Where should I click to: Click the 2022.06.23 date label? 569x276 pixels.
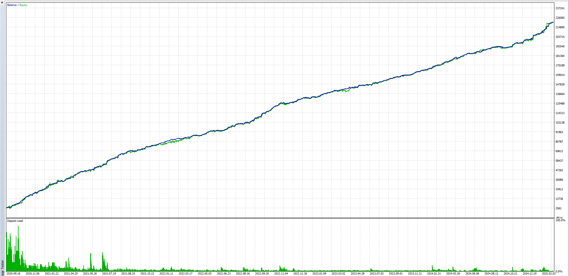pos(224,274)
